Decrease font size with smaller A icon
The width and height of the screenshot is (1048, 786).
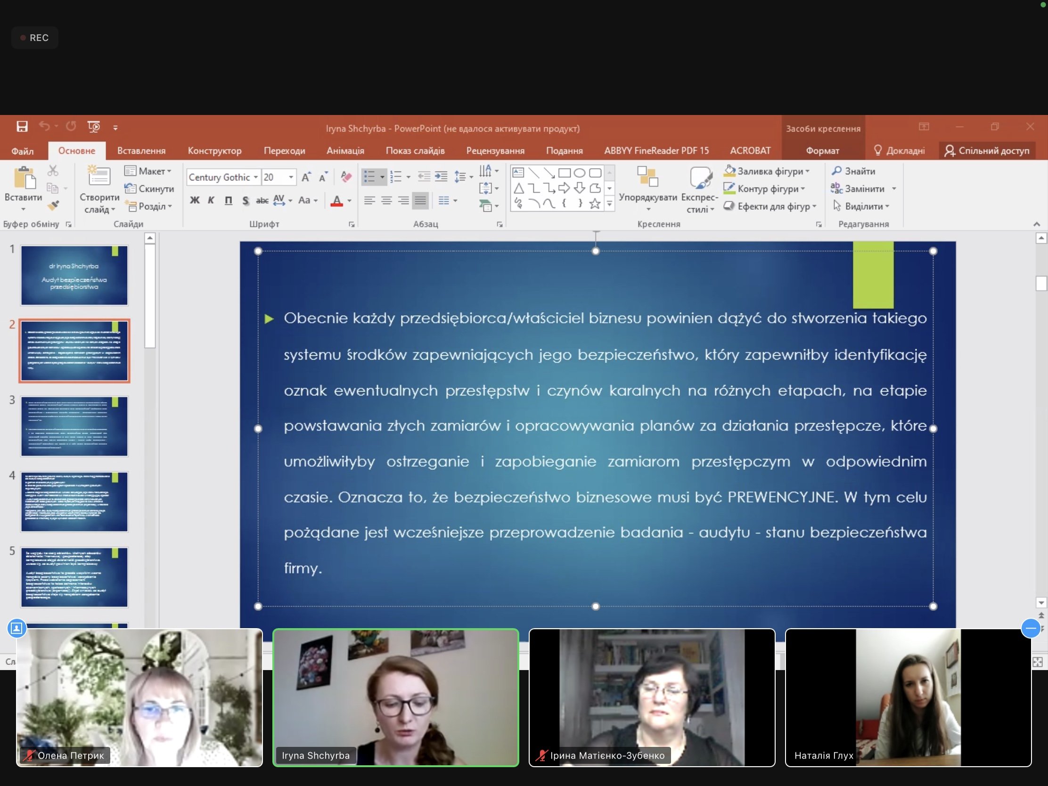323,177
